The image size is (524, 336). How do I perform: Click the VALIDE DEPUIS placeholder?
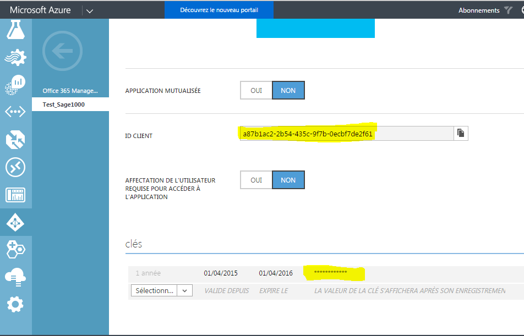click(227, 290)
